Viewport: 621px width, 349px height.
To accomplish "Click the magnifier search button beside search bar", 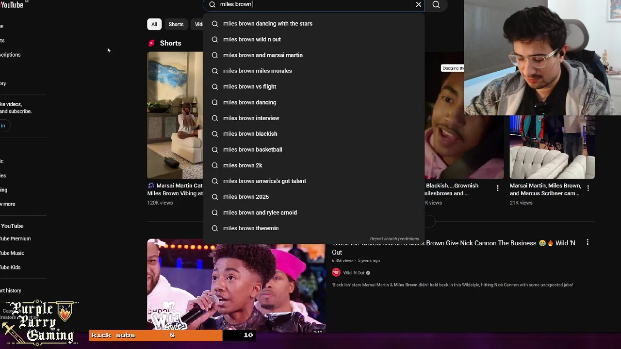I will 436,4.
